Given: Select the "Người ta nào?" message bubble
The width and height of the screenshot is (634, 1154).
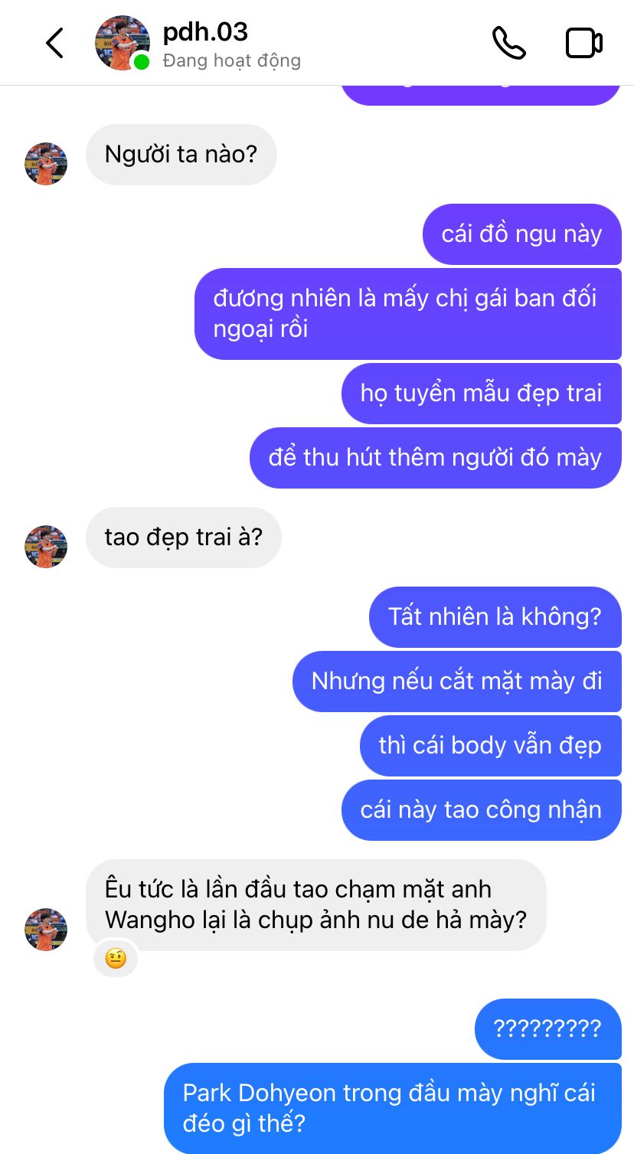Looking at the screenshot, I should pyautogui.click(x=181, y=155).
